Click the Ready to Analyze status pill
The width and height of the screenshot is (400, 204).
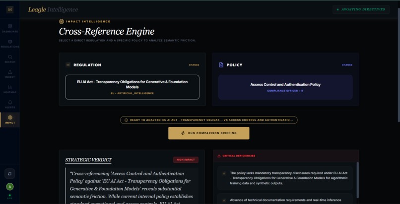pos(208,120)
